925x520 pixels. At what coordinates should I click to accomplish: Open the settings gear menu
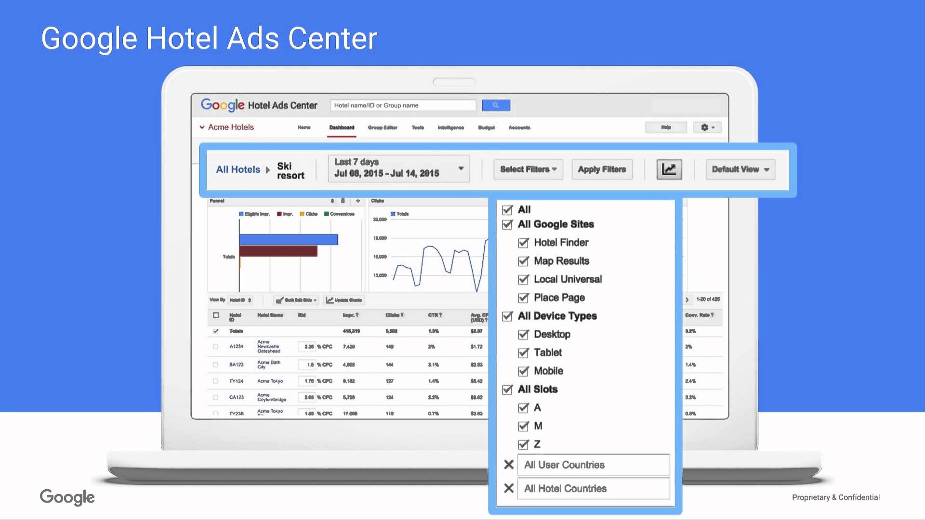[x=707, y=127]
